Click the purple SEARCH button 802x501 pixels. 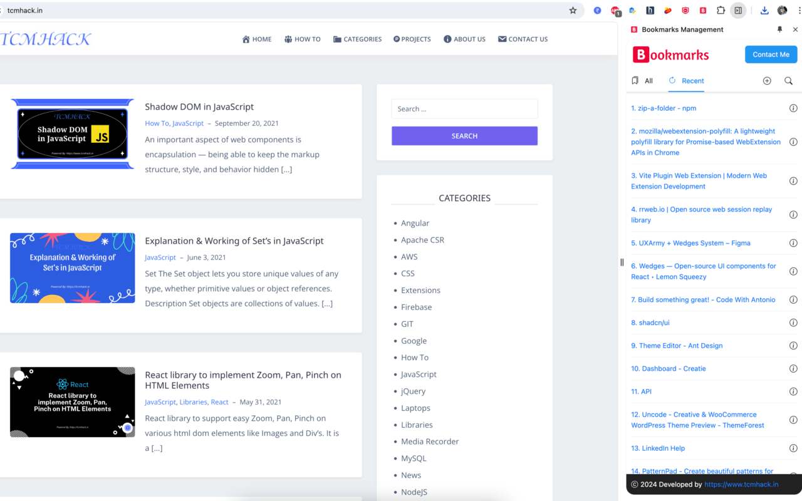[464, 136]
